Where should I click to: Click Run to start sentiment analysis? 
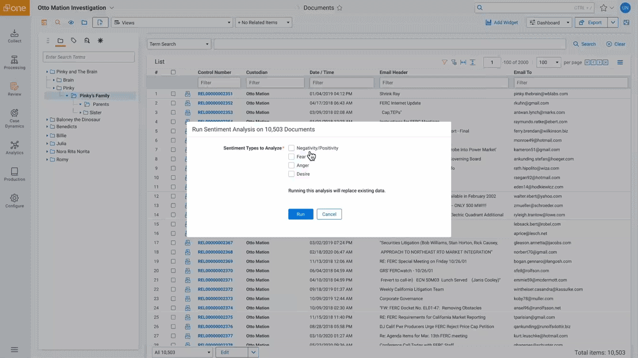pyautogui.click(x=300, y=214)
